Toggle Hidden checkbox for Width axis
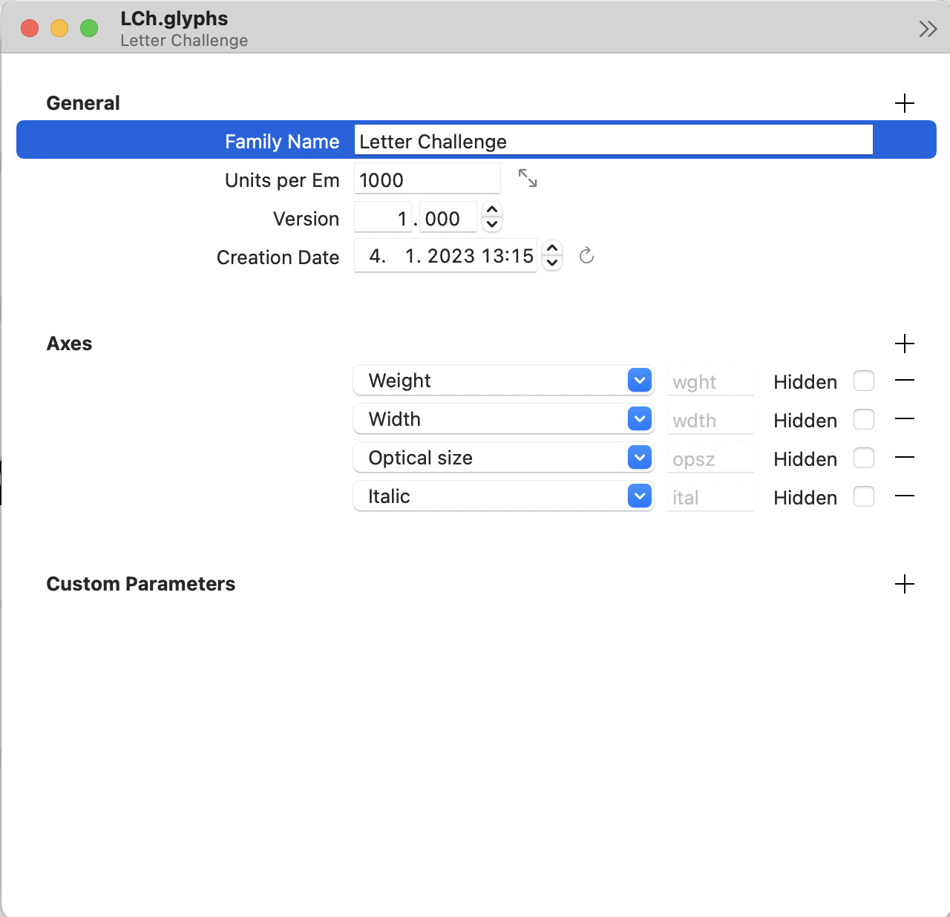Screen dimensions: 950x917 (863, 419)
